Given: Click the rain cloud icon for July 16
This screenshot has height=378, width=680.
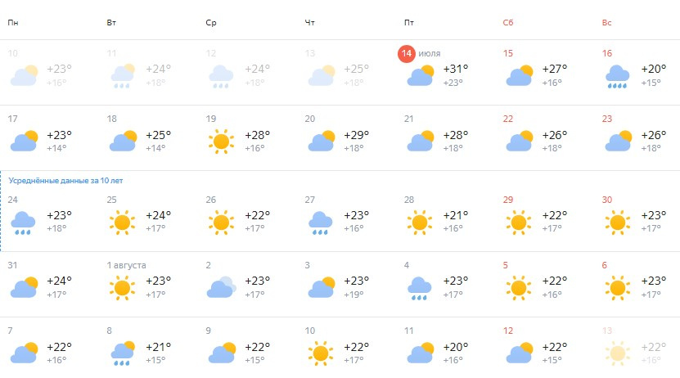Looking at the screenshot, I should click(x=618, y=76).
